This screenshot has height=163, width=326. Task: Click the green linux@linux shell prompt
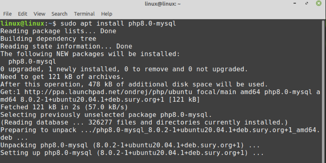click(x=22, y=23)
